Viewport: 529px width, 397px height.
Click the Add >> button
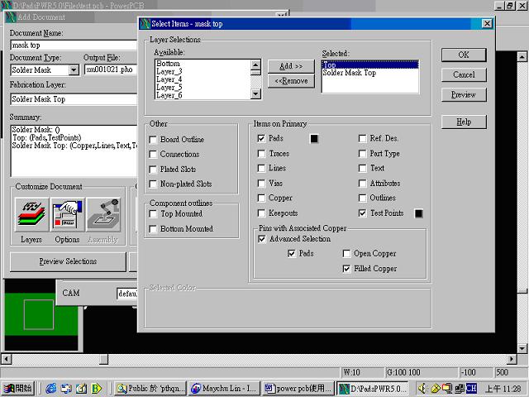click(290, 65)
